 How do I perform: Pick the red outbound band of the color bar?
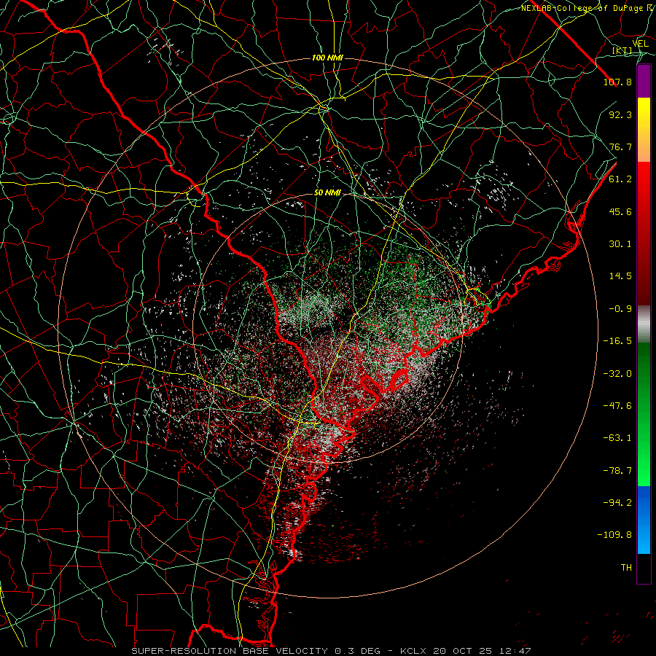coord(644,233)
